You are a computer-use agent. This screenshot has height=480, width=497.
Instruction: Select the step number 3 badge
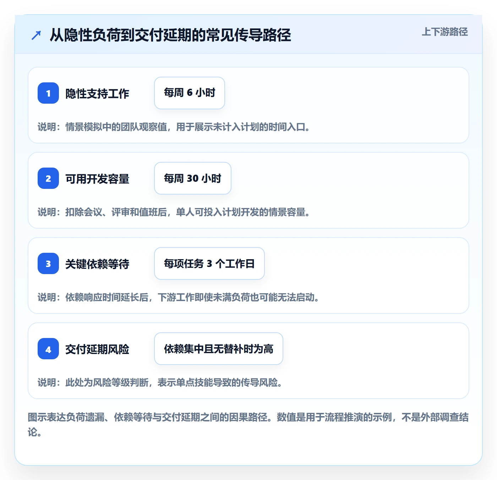48,263
